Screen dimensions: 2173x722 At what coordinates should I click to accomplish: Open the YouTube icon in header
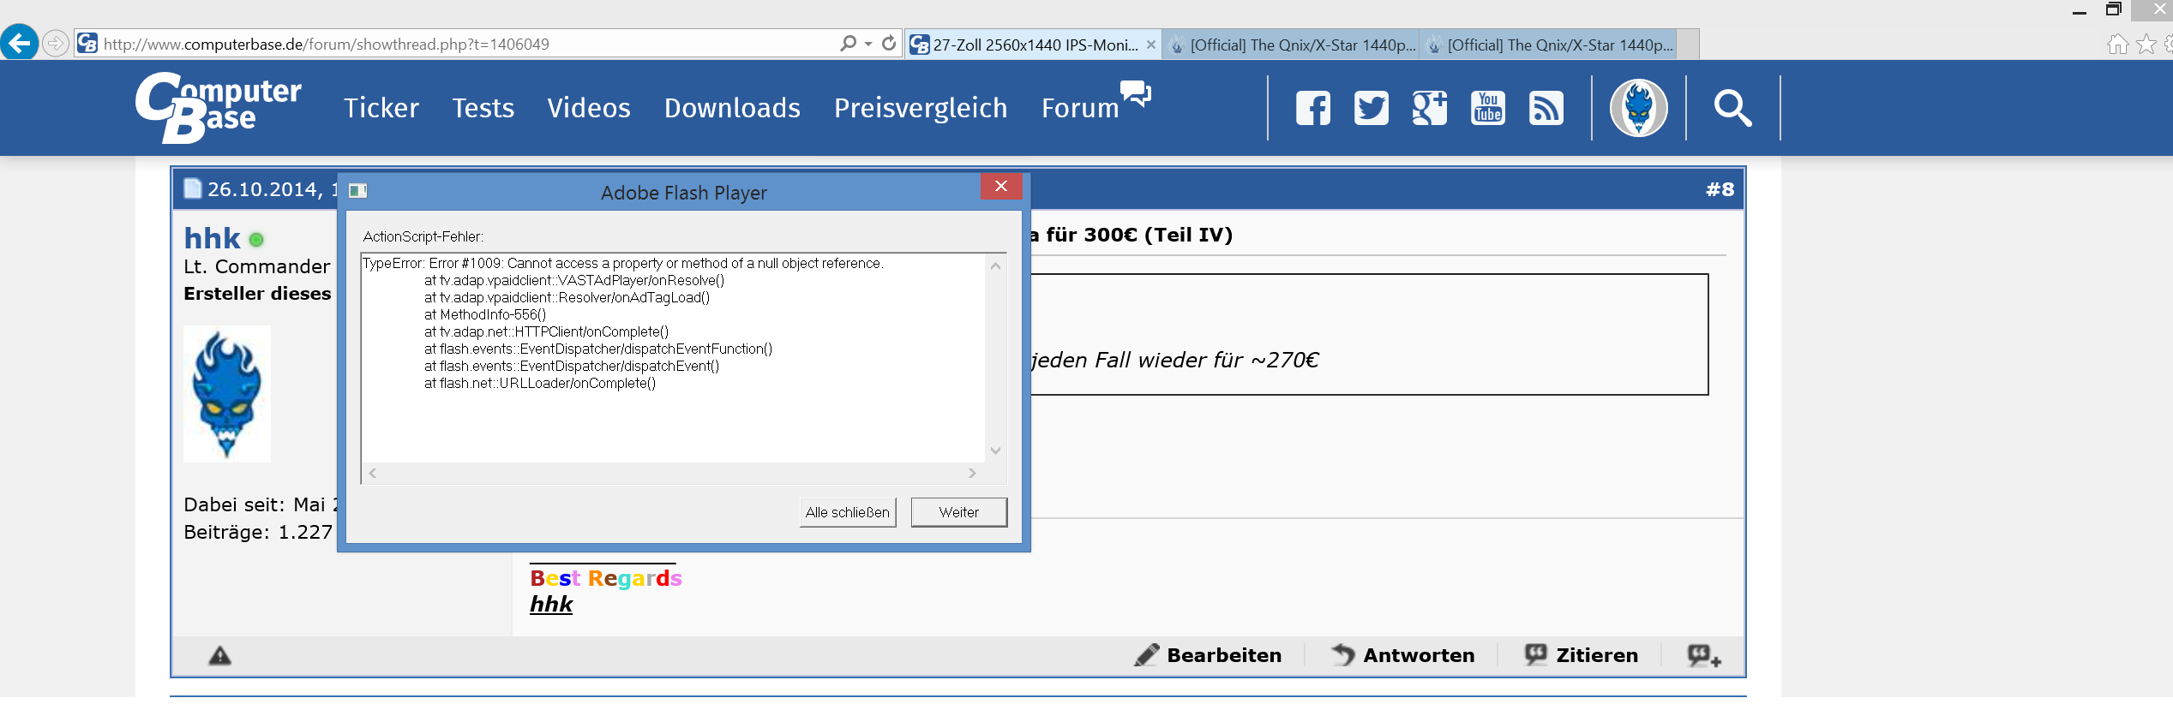point(1488,108)
